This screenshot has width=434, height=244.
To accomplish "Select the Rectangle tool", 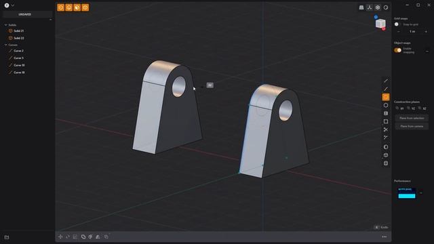I will click(386, 121).
